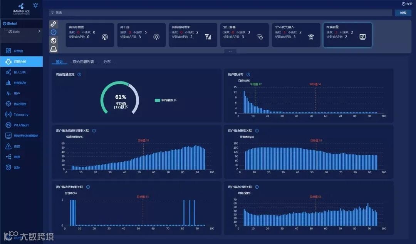Open 告警 warning triangle in sidebar
This screenshot has height=244, width=416.
coord(8,146)
